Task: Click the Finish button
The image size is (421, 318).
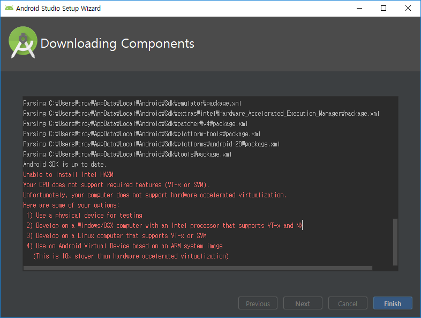Action: click(393, 303)
